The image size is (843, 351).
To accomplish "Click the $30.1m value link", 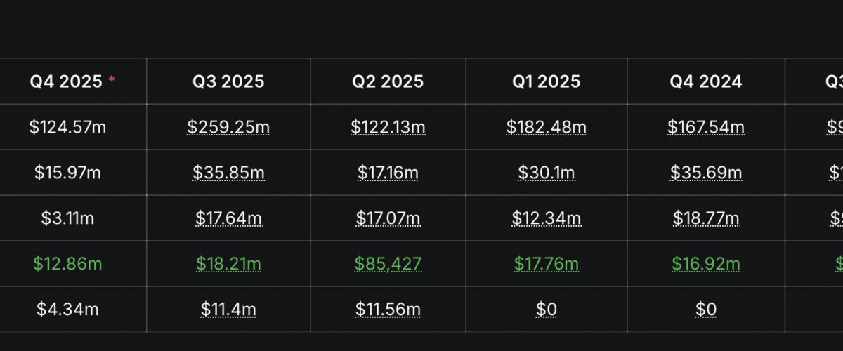I will [x=547, y=173].
